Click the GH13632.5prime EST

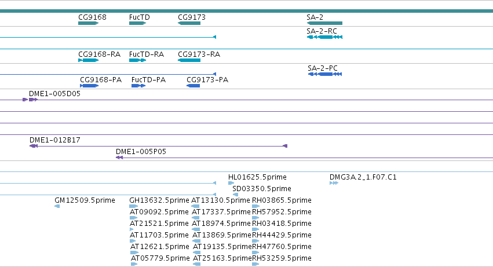[134, 206]
